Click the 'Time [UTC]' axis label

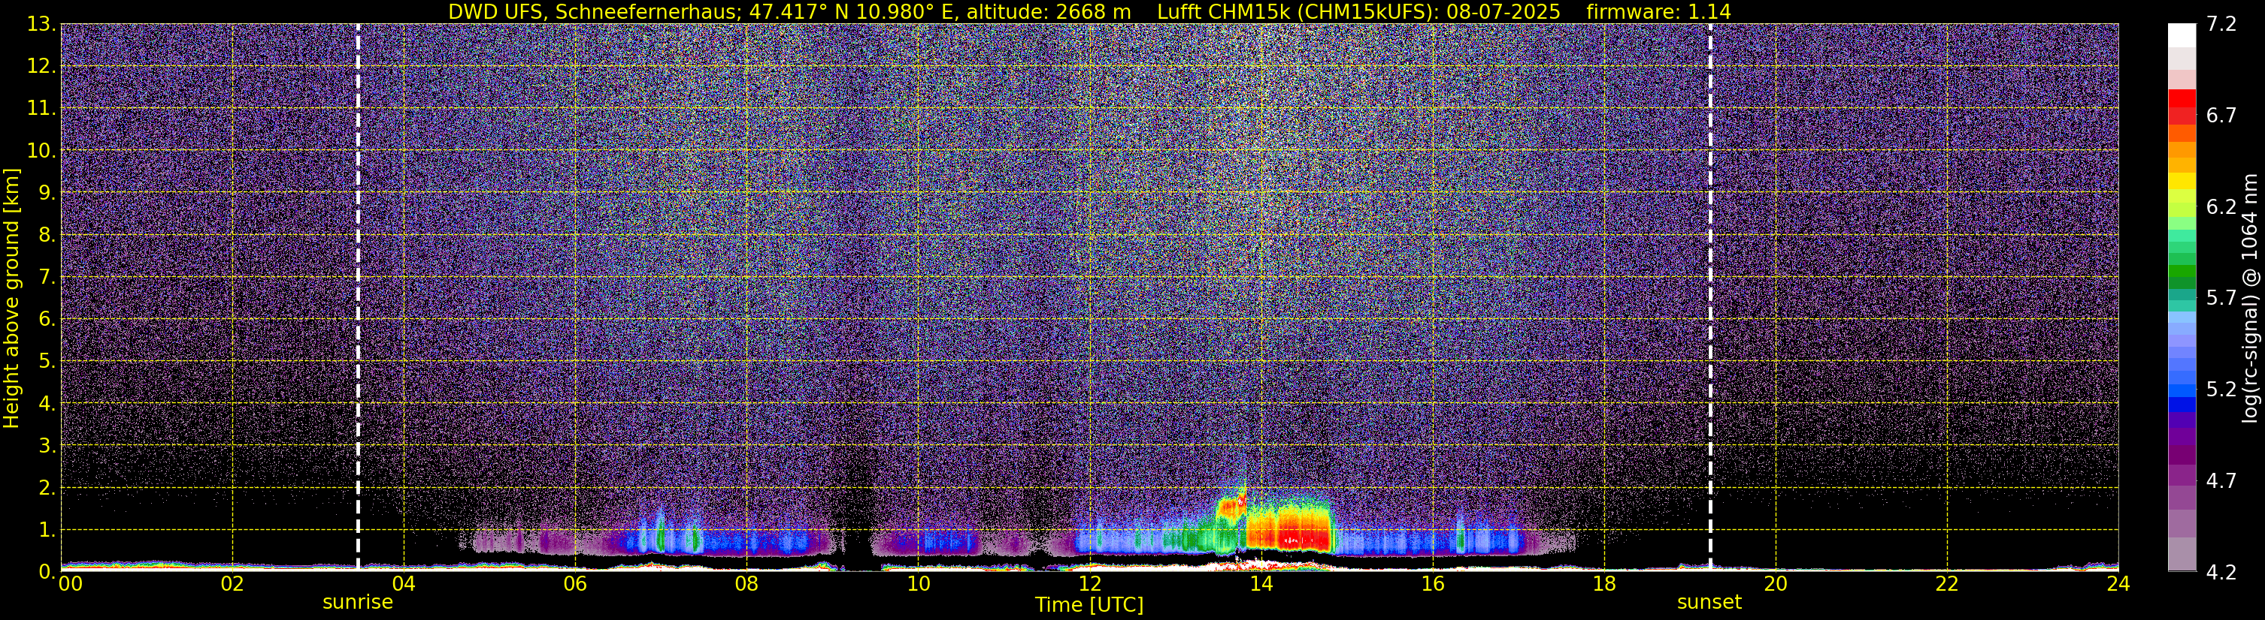[1089, 605]
